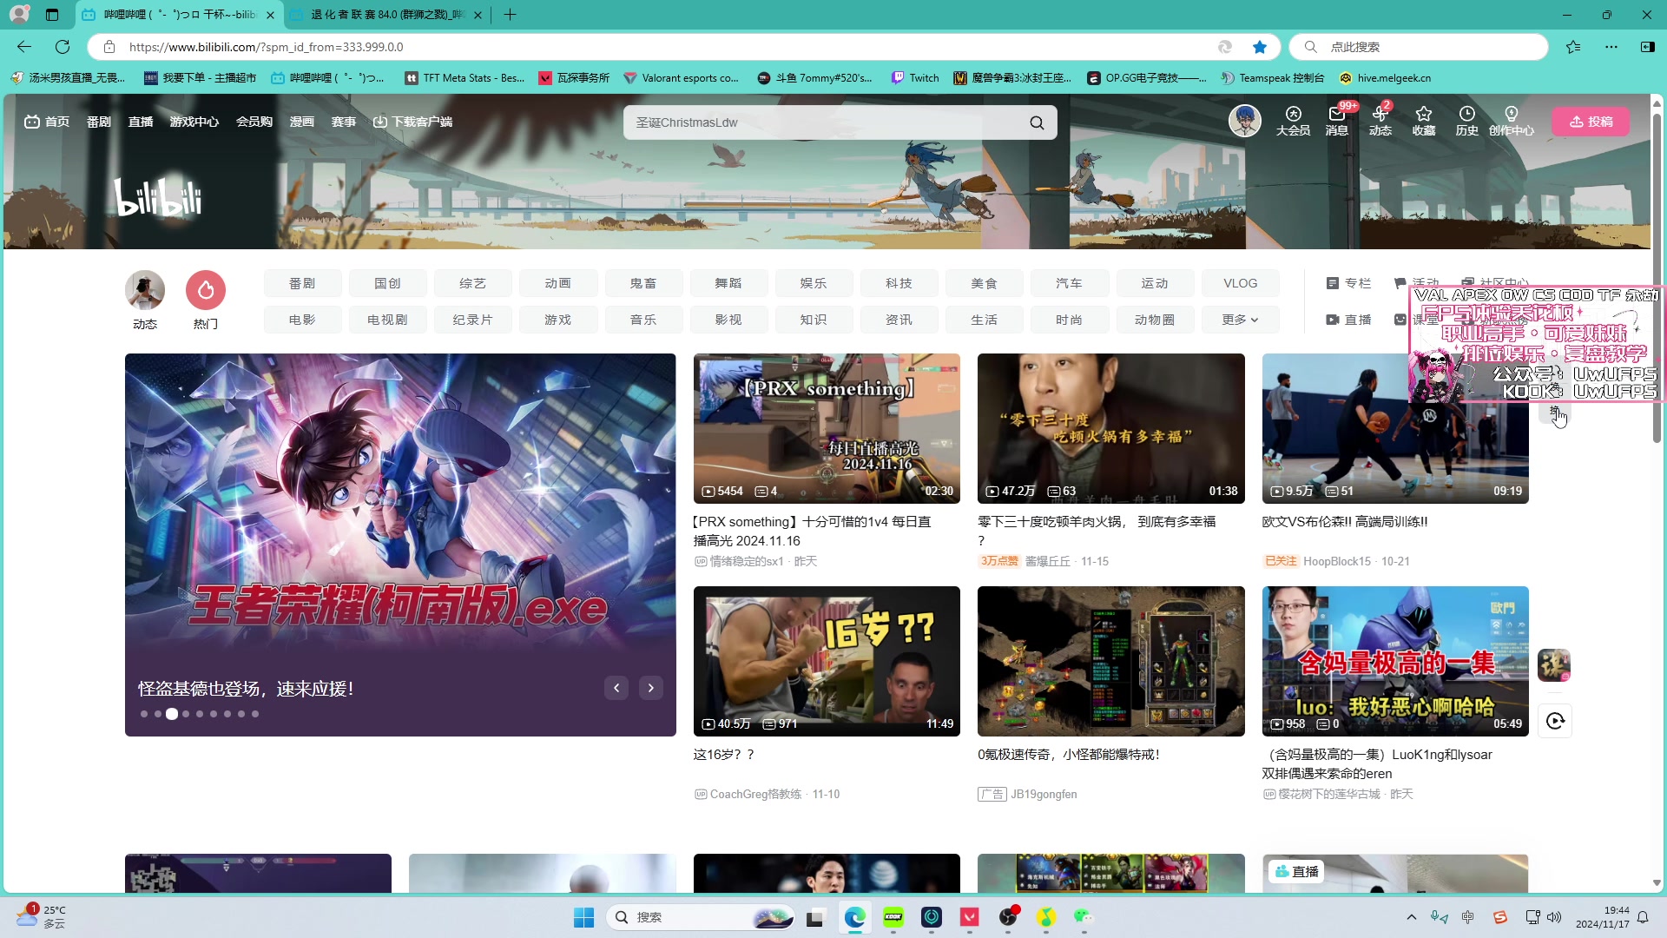Open TFT Meta Stats bookmark
The image size is (1667, 938).
tap(465, 78)
